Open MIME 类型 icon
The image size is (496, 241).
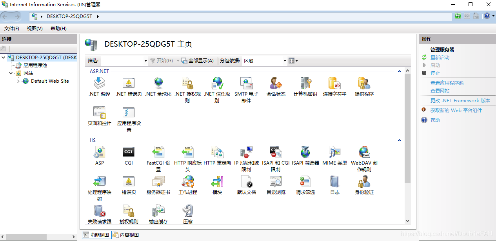pos(334,152)
